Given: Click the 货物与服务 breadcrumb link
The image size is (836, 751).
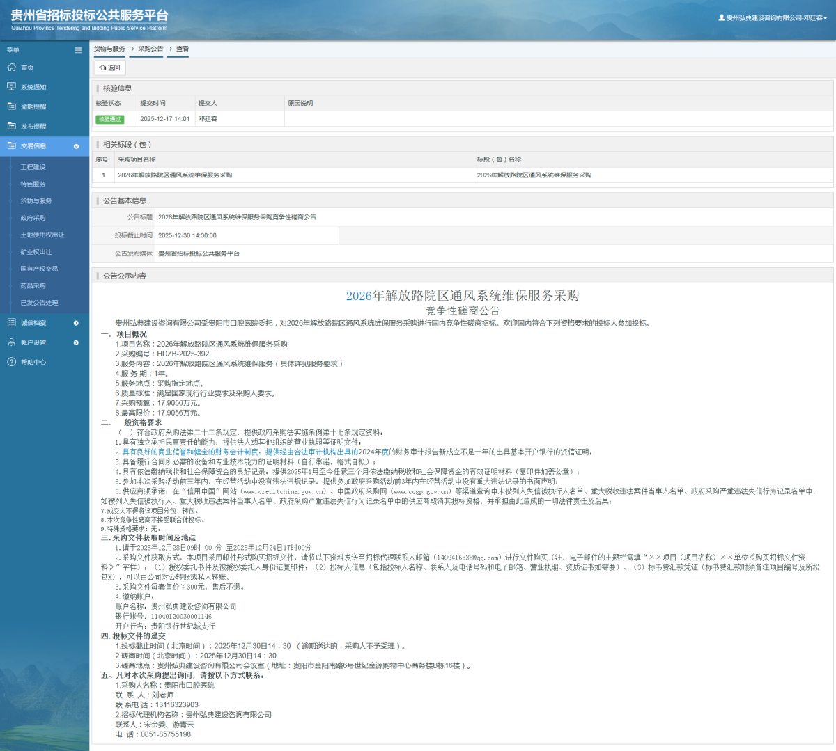Looking at the screenshot, I should tap(109, 49).
